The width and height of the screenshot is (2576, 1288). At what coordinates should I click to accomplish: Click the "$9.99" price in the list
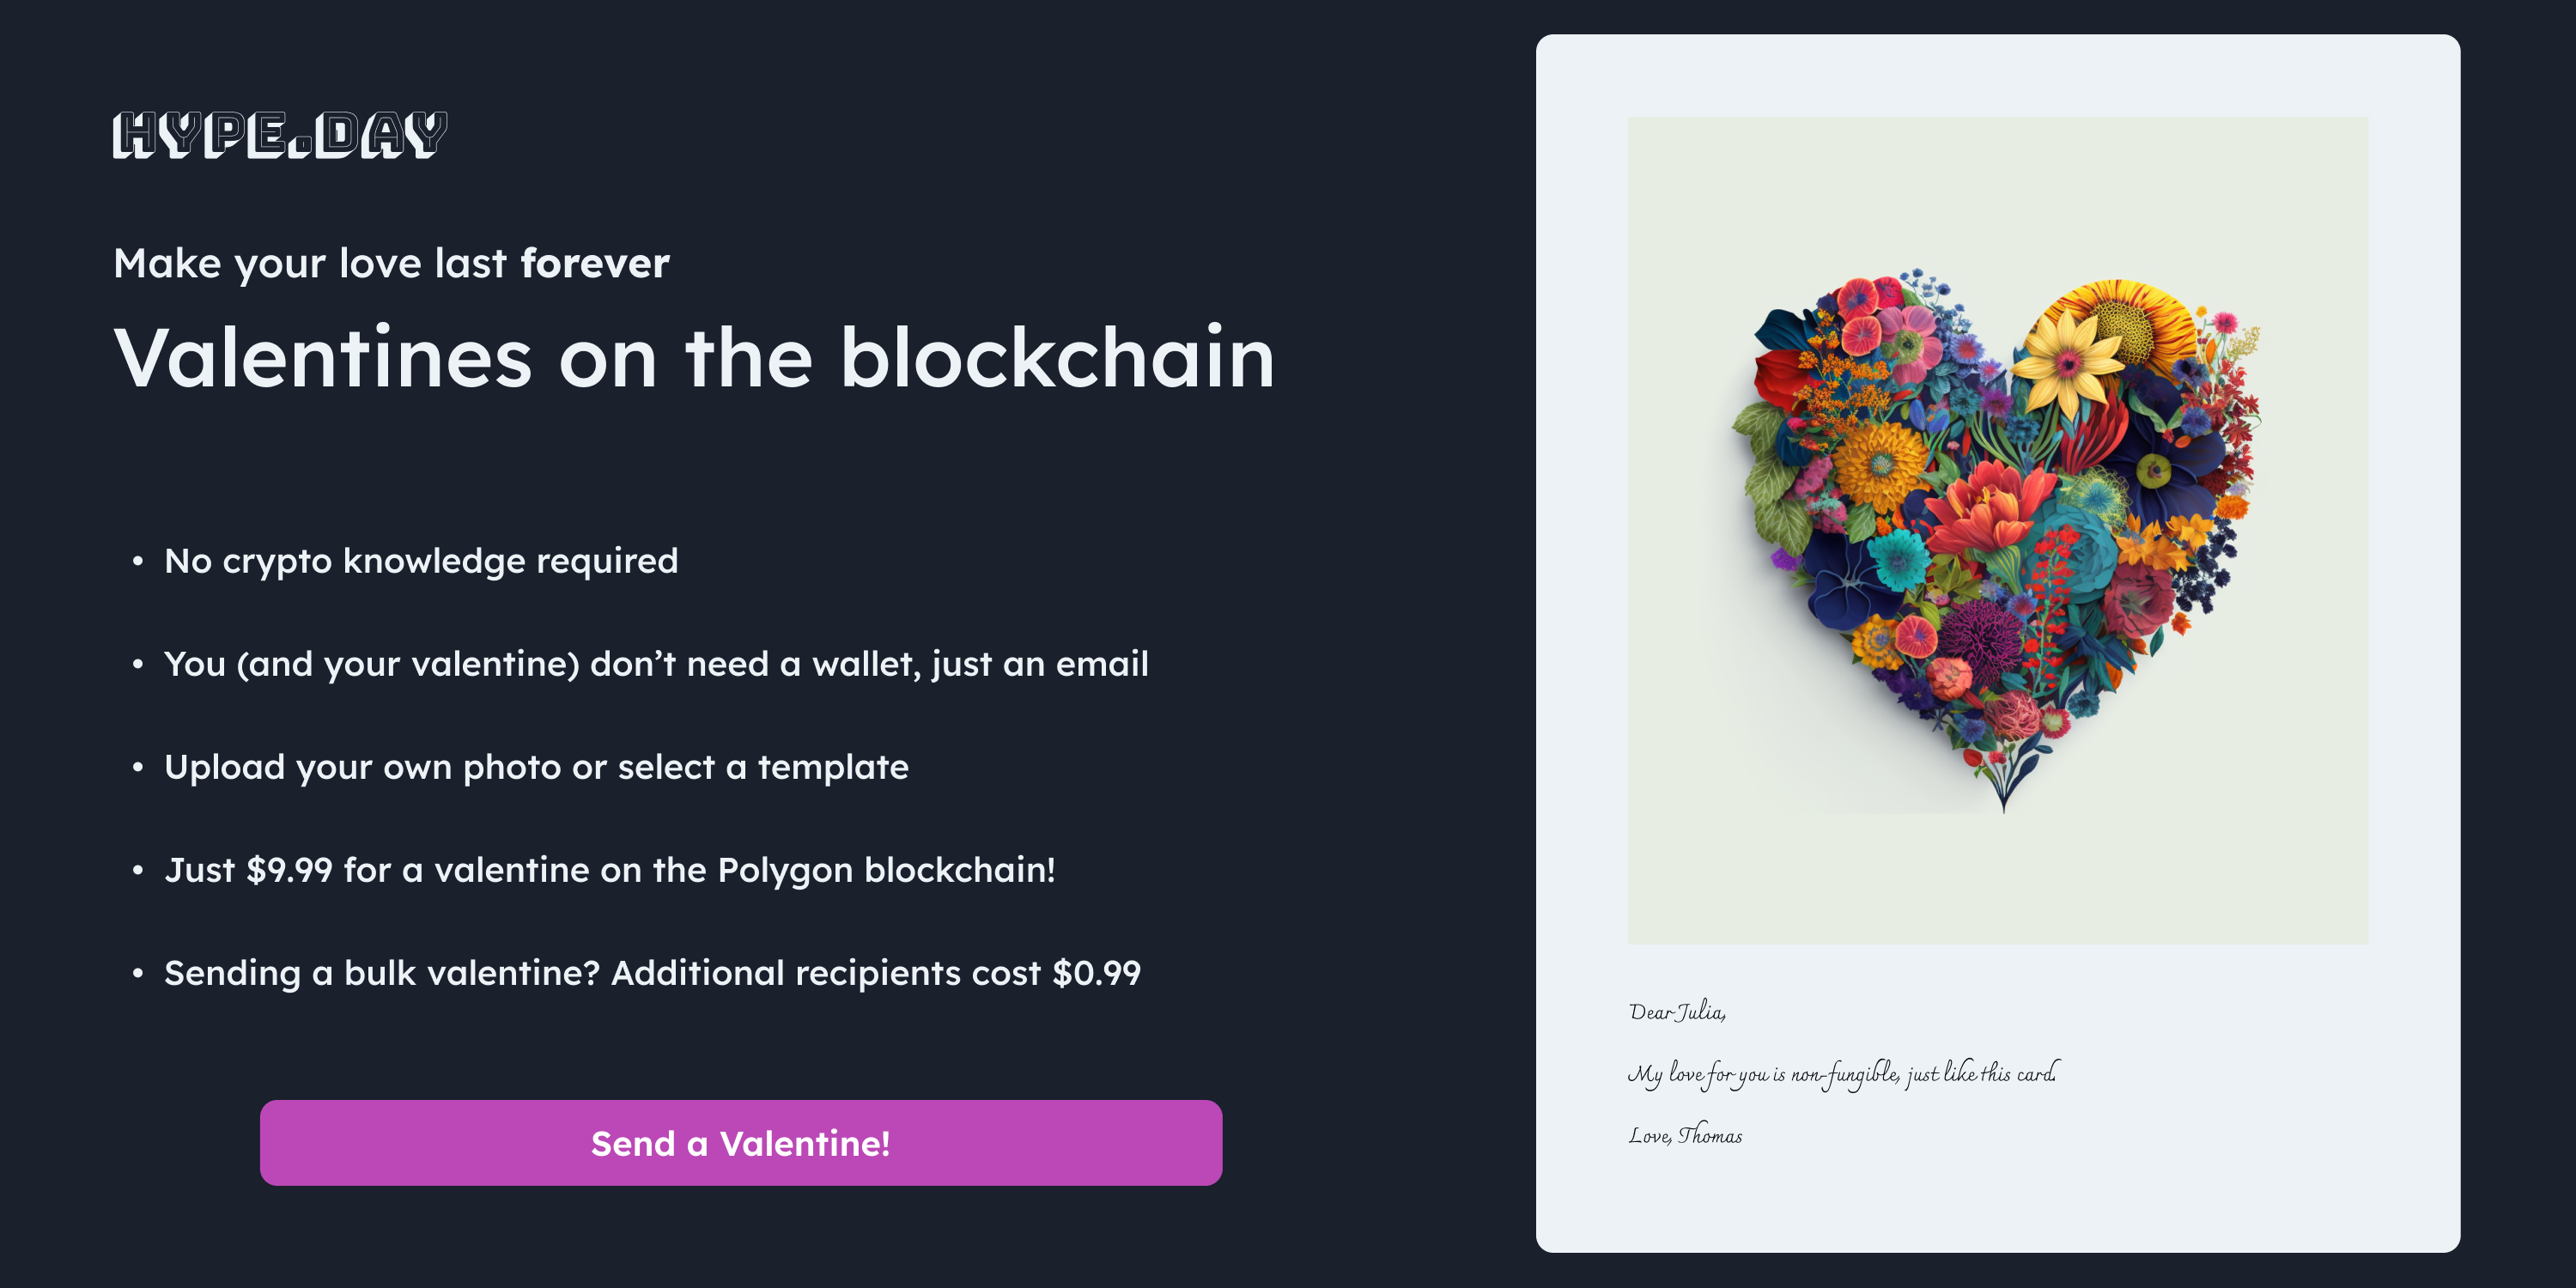[289, 870]
